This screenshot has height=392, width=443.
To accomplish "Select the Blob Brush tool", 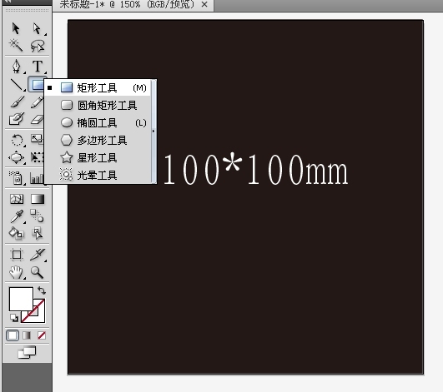I will pos(17,119).
